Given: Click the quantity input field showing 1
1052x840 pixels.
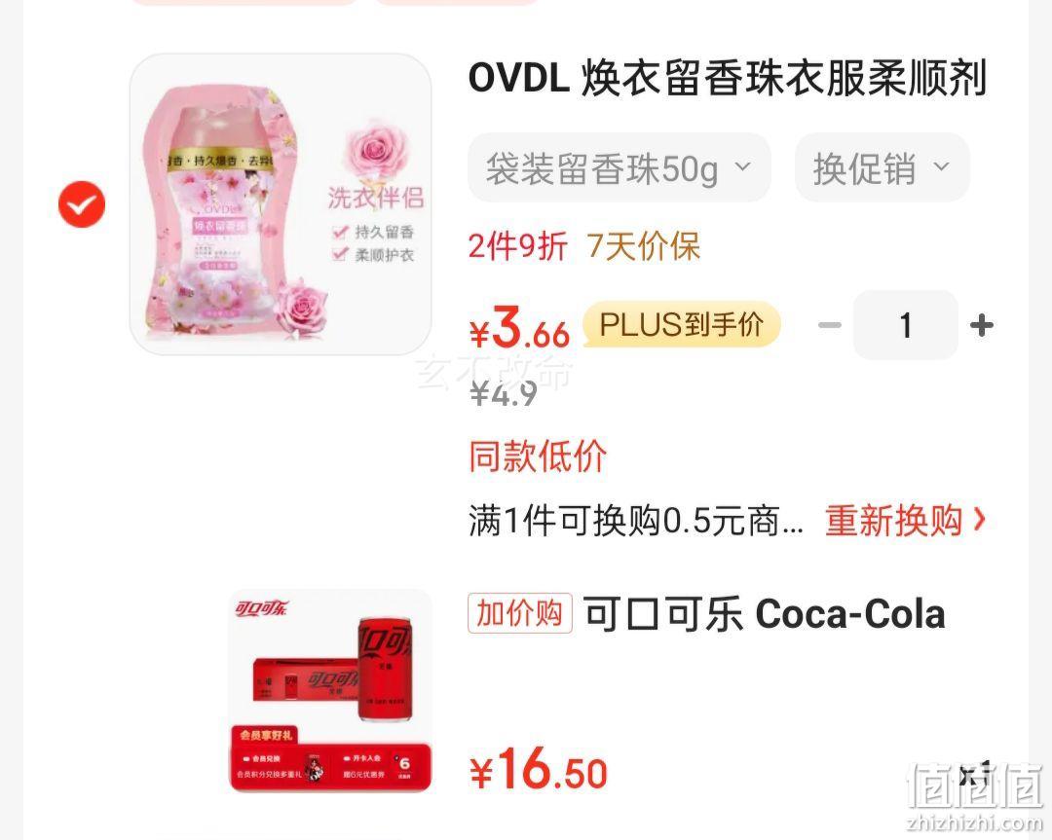Looking at the screenshot, I should pyautogui.click(x=905, y=325).
